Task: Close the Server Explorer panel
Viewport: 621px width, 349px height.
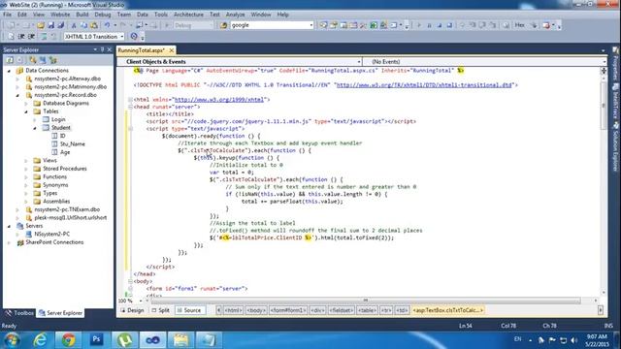Action: click(110, 49)
